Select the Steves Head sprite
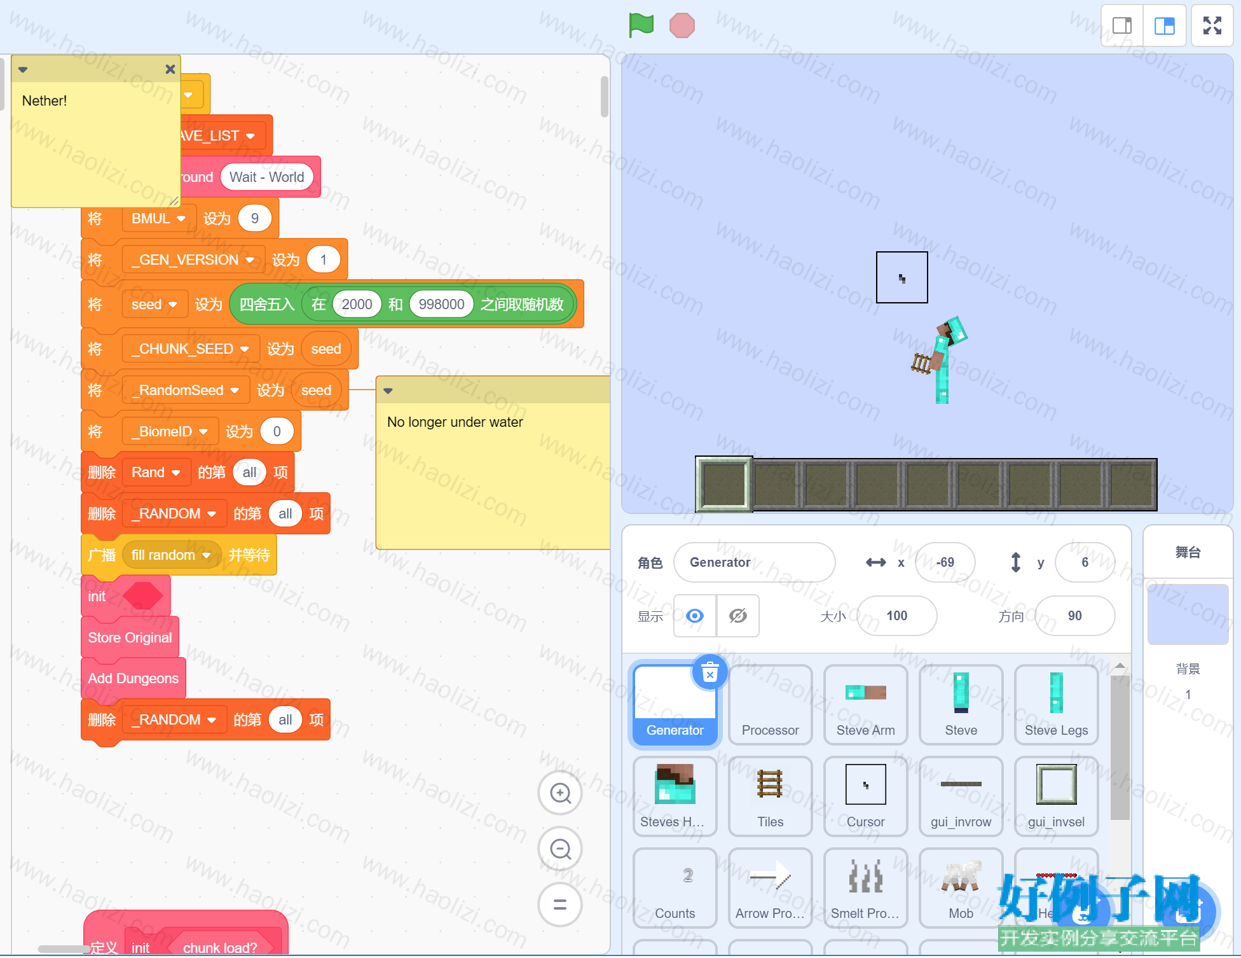Image resolution: width=1241 pixels, height=958 pixels. pyautogui.click(x=675, y=796)
